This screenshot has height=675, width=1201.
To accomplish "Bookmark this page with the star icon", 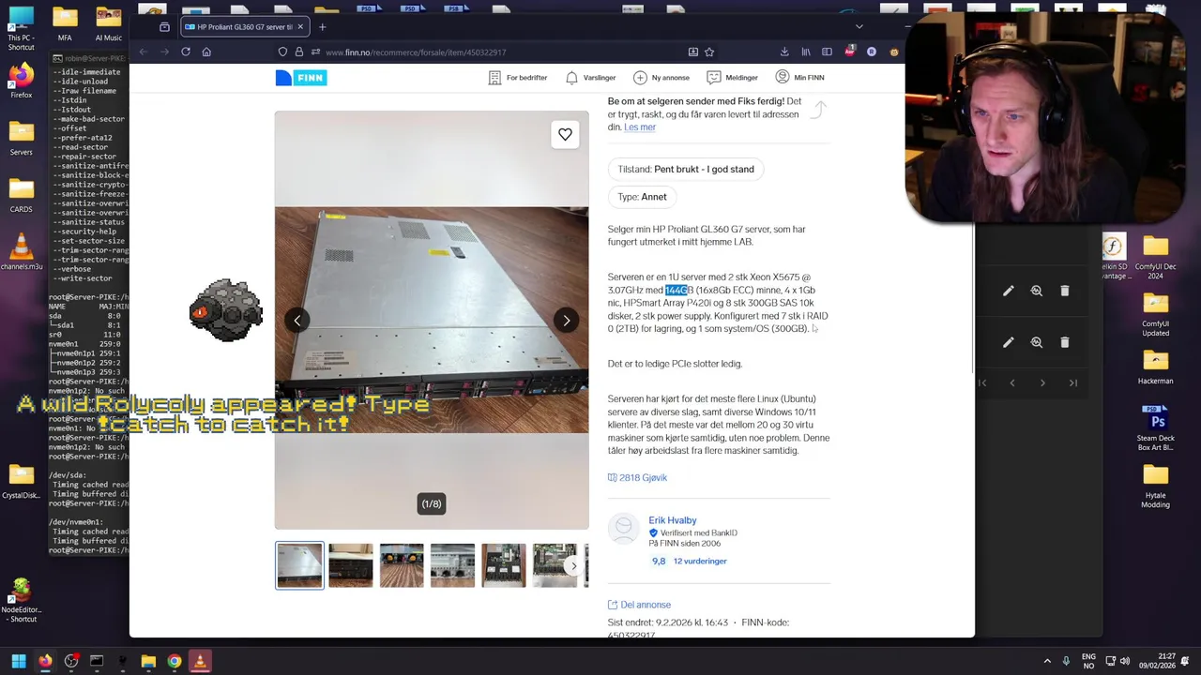I will [x=709, y=52].
